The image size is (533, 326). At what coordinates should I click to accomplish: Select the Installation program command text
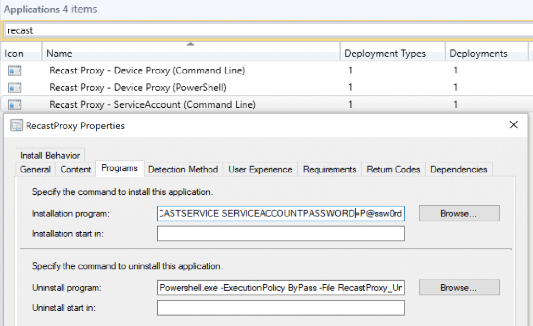(x=281, y=214)
